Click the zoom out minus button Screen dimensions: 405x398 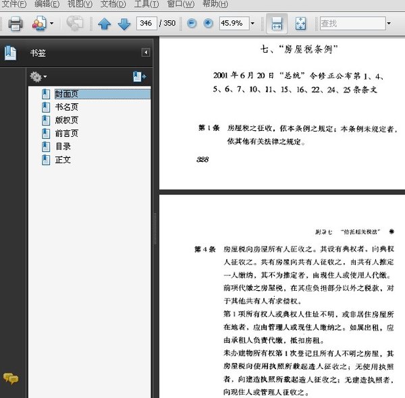point(192,23)
